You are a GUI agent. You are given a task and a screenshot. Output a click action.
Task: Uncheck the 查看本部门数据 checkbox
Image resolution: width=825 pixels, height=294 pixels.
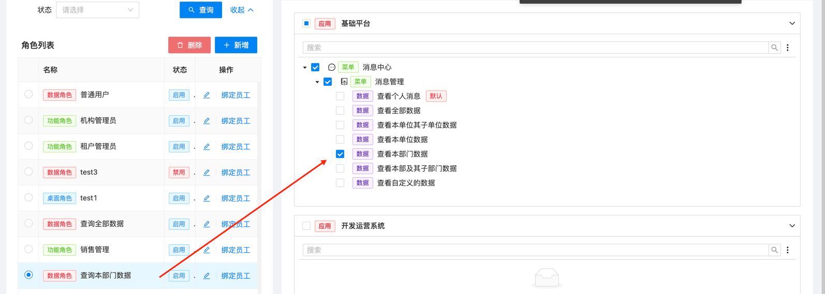[340, 154]
